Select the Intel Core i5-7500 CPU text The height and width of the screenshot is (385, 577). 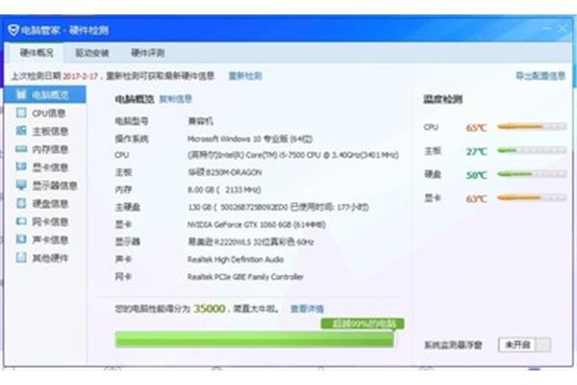293,155
